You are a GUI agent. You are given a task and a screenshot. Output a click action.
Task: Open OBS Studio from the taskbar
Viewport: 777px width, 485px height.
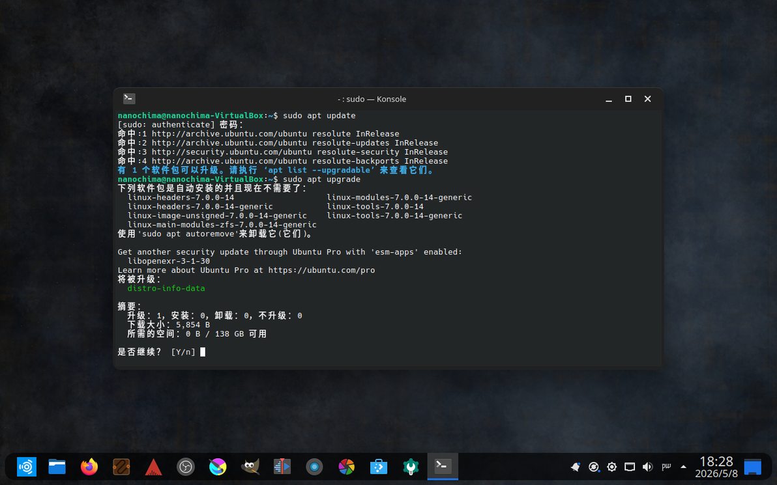pyautogui.click(x=186, y=467)
